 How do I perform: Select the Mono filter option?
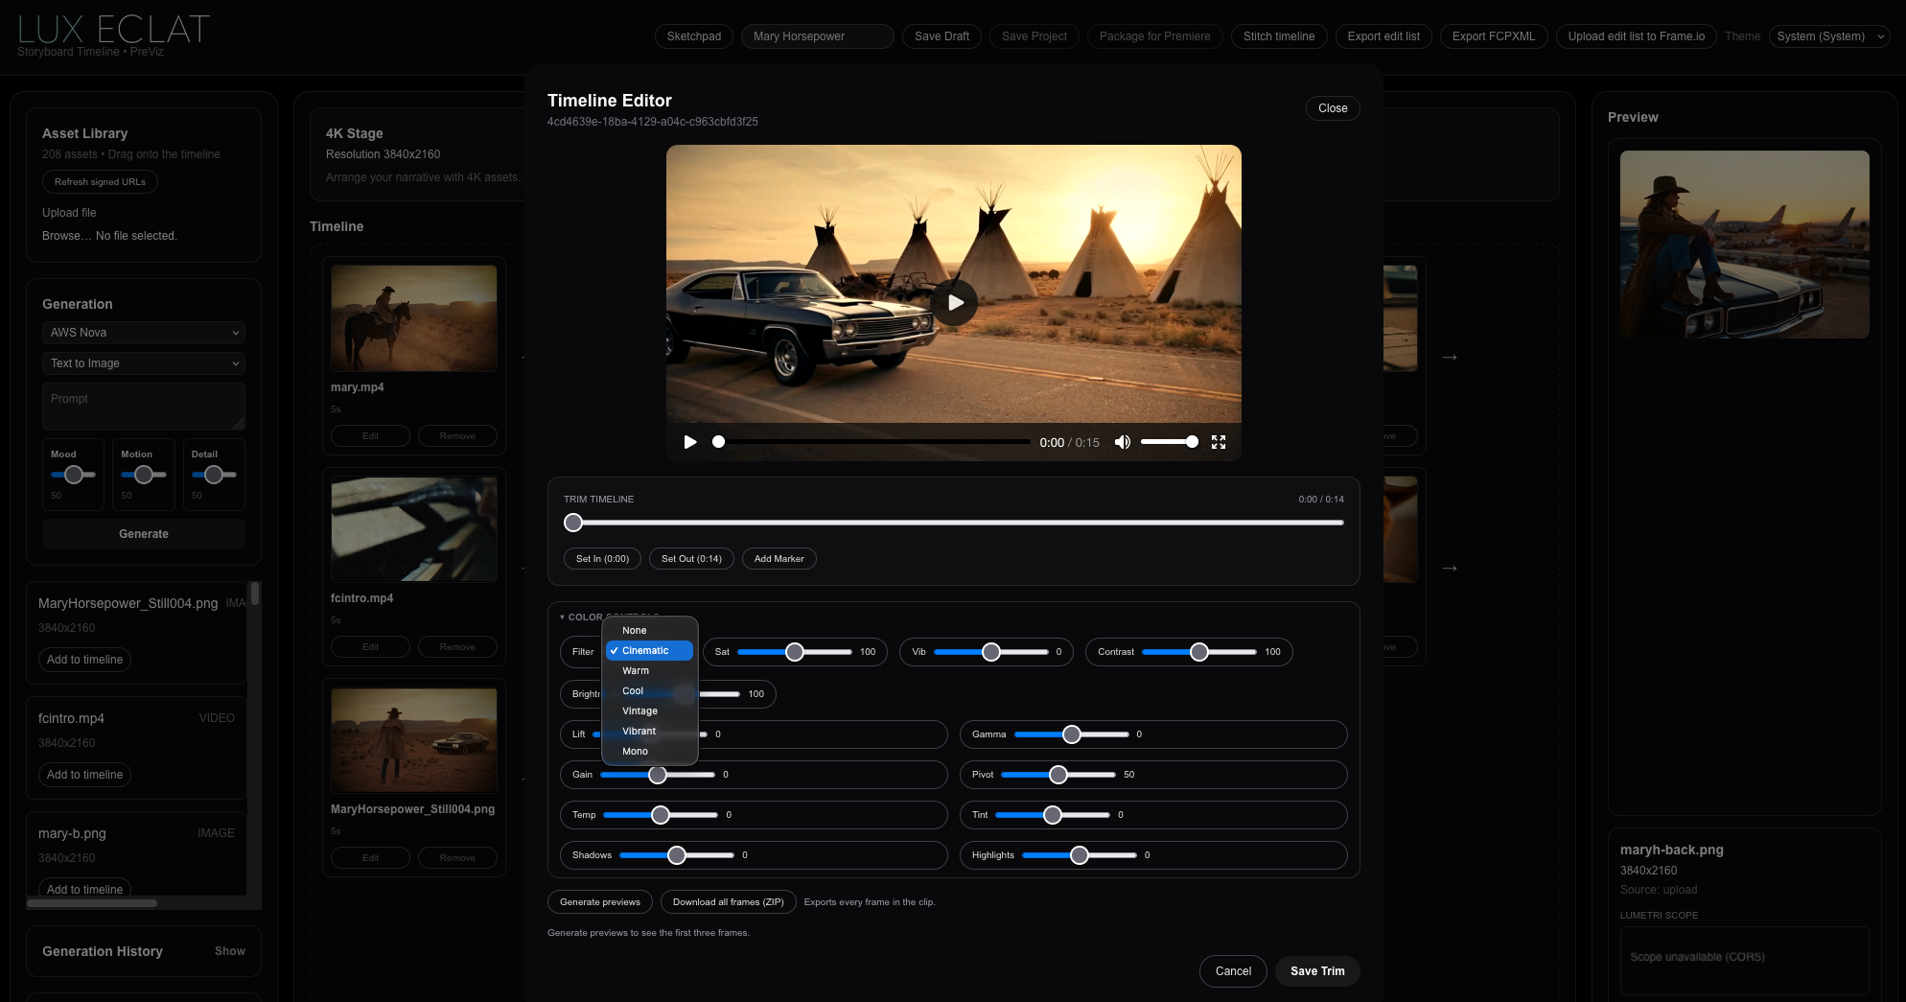coord(635,751)
